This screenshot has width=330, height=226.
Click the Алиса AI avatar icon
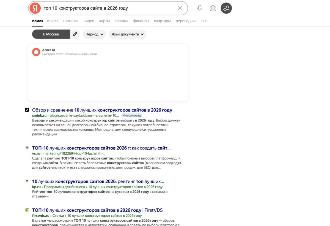(x=36, y=52)
